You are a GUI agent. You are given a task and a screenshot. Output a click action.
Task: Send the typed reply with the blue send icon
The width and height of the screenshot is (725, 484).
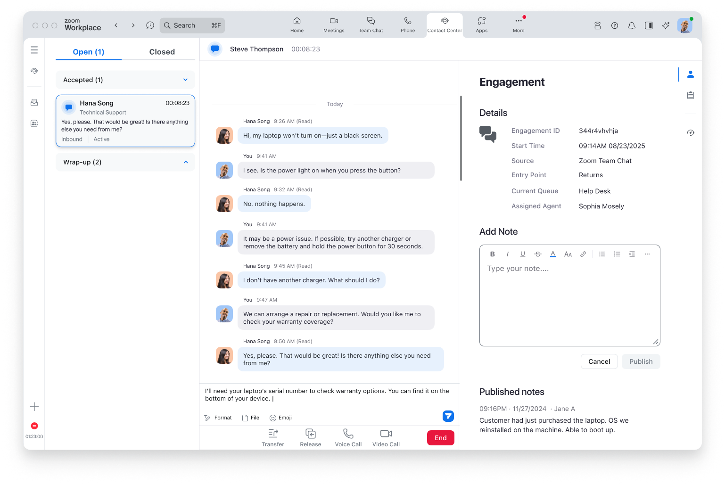pos(448,416)
